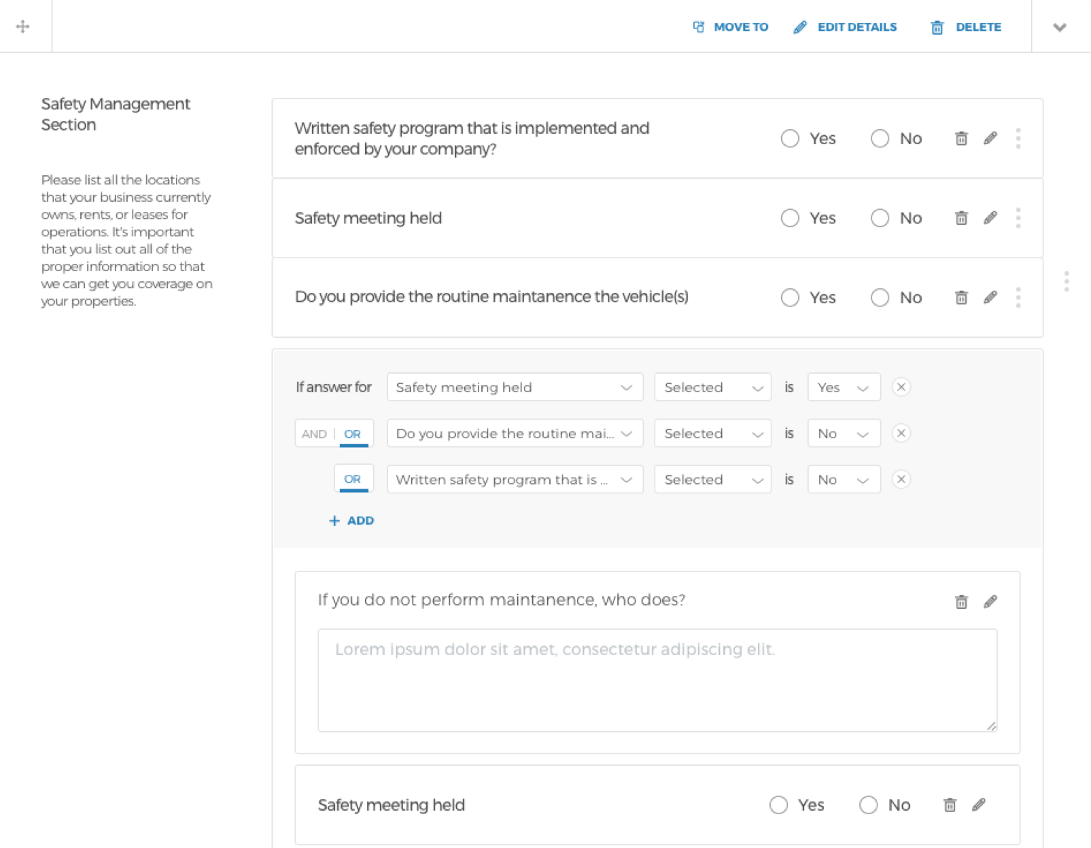
Task: Click pencil icon on first 'Safety meeting held' question
Action: tap(990, 218)
